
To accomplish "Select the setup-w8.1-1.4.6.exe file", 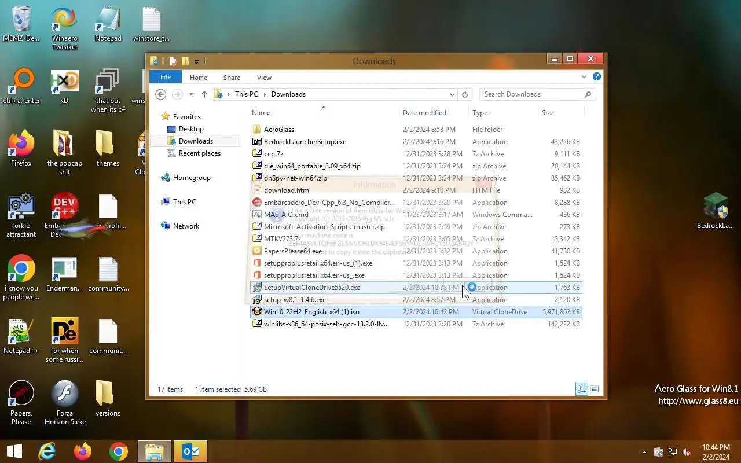I will pyautogui.click(x=416, y=300).
